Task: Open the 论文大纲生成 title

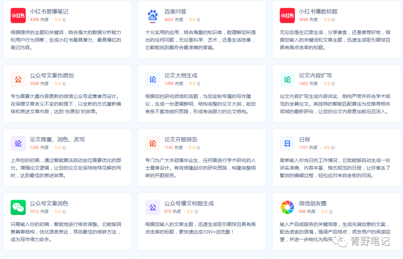Action: 181,75
